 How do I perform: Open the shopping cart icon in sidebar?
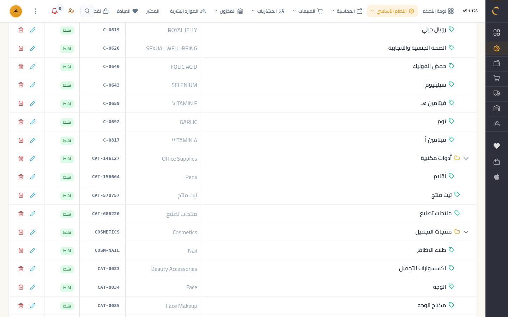(x=497, y=78)
